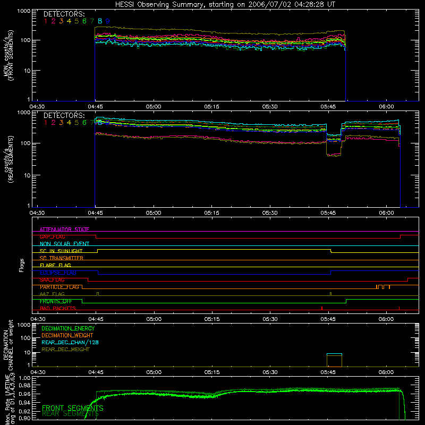This screenshot has height=425, width=425.
Task: Click the NON_SOLAR_EVENT flag label
Action: [64, 244]
